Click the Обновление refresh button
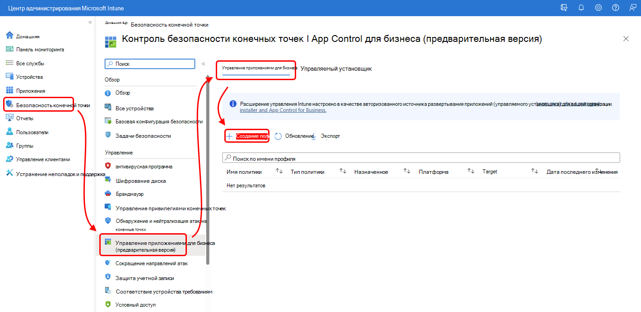The height and width of the screenshot is (312, 641). [x=293, y=136]
